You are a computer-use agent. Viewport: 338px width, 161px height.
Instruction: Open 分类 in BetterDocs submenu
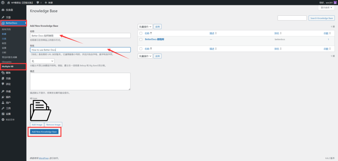[x=4, y=39]
